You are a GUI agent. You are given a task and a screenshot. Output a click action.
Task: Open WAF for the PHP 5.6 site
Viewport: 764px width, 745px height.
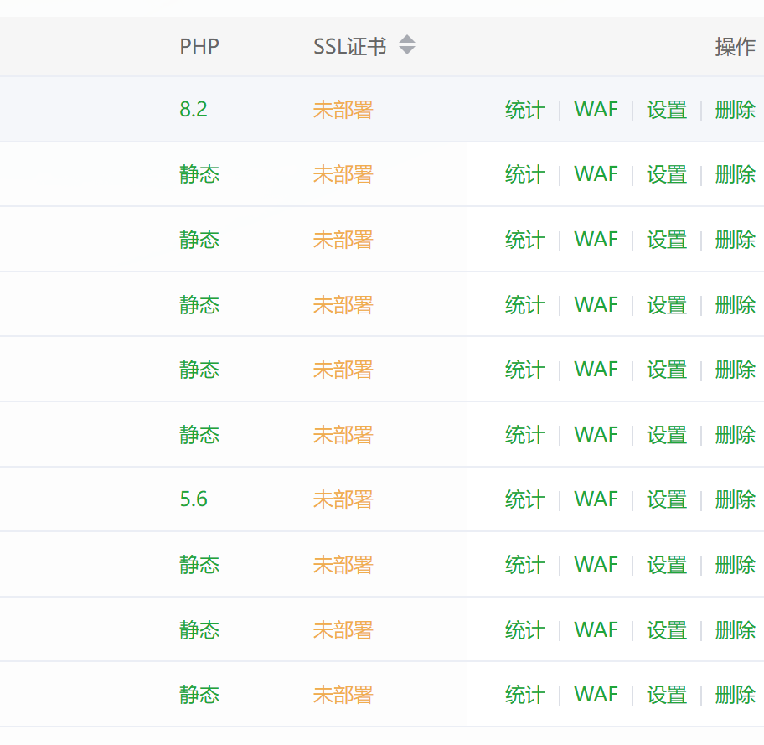pyautogui.click(x=596, y=499)
